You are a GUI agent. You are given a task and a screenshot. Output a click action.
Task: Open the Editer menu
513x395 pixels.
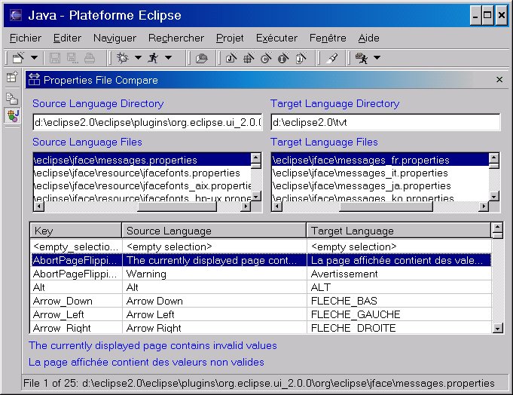67,38
